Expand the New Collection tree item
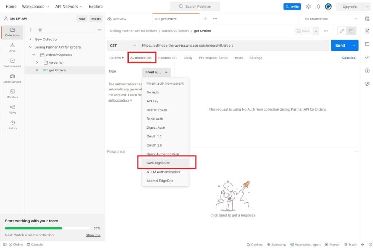The height and width of the screenshot is (248, 373). coord(30,39)
